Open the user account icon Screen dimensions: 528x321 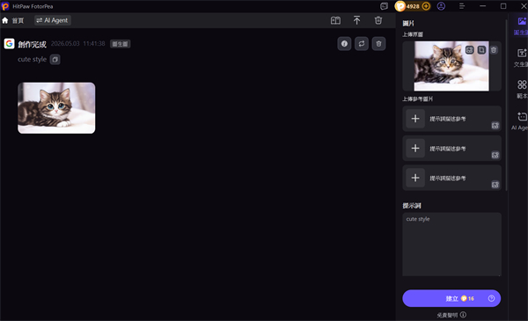[441, 6]
